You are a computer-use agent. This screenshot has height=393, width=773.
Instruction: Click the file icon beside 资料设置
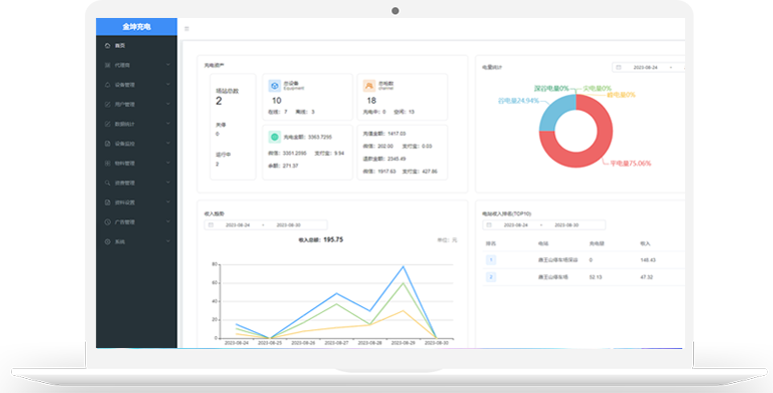tap(108, 202)
